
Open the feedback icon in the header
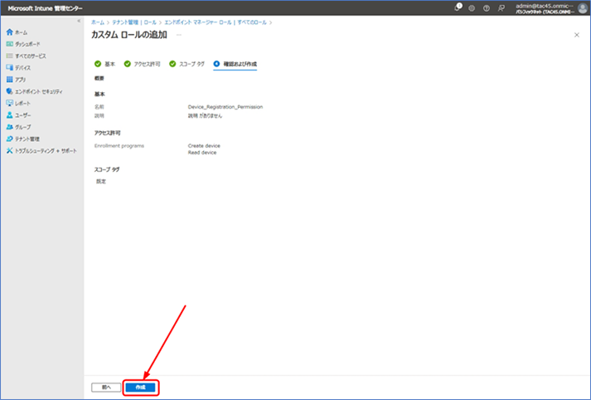(x=501, y=8)
